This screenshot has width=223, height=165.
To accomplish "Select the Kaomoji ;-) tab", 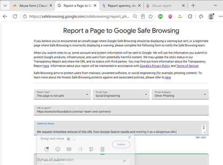I will [80, 149].
